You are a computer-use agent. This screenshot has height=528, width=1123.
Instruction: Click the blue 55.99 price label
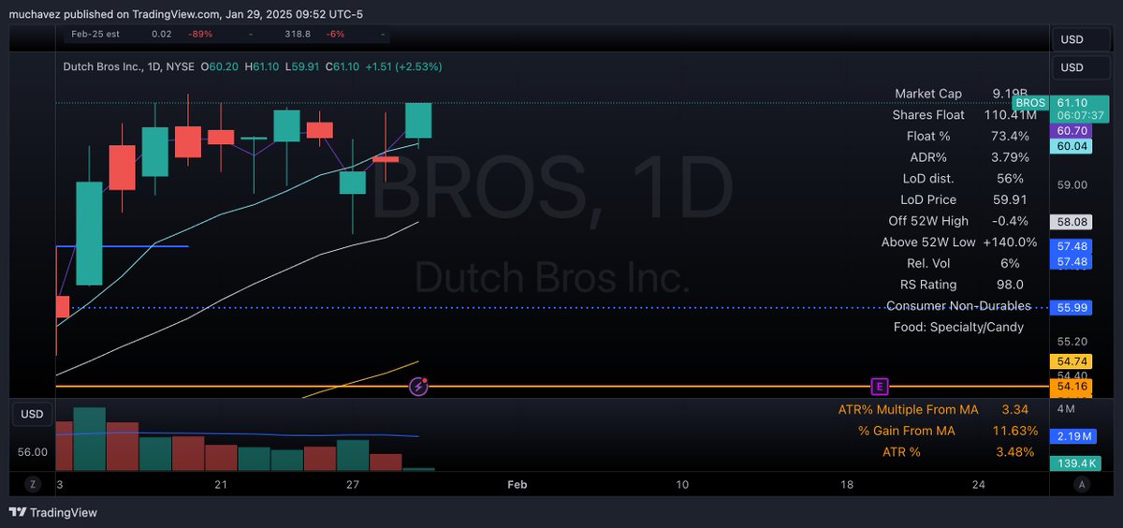tap(1072, 307)
